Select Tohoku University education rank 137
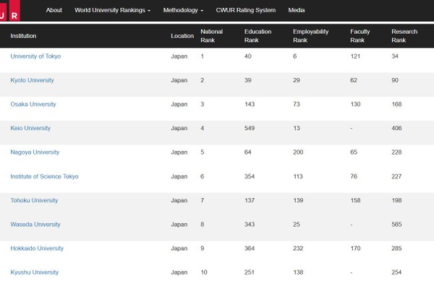The width and height of the screenshot is (434, 289). click(x=250, y=200)
